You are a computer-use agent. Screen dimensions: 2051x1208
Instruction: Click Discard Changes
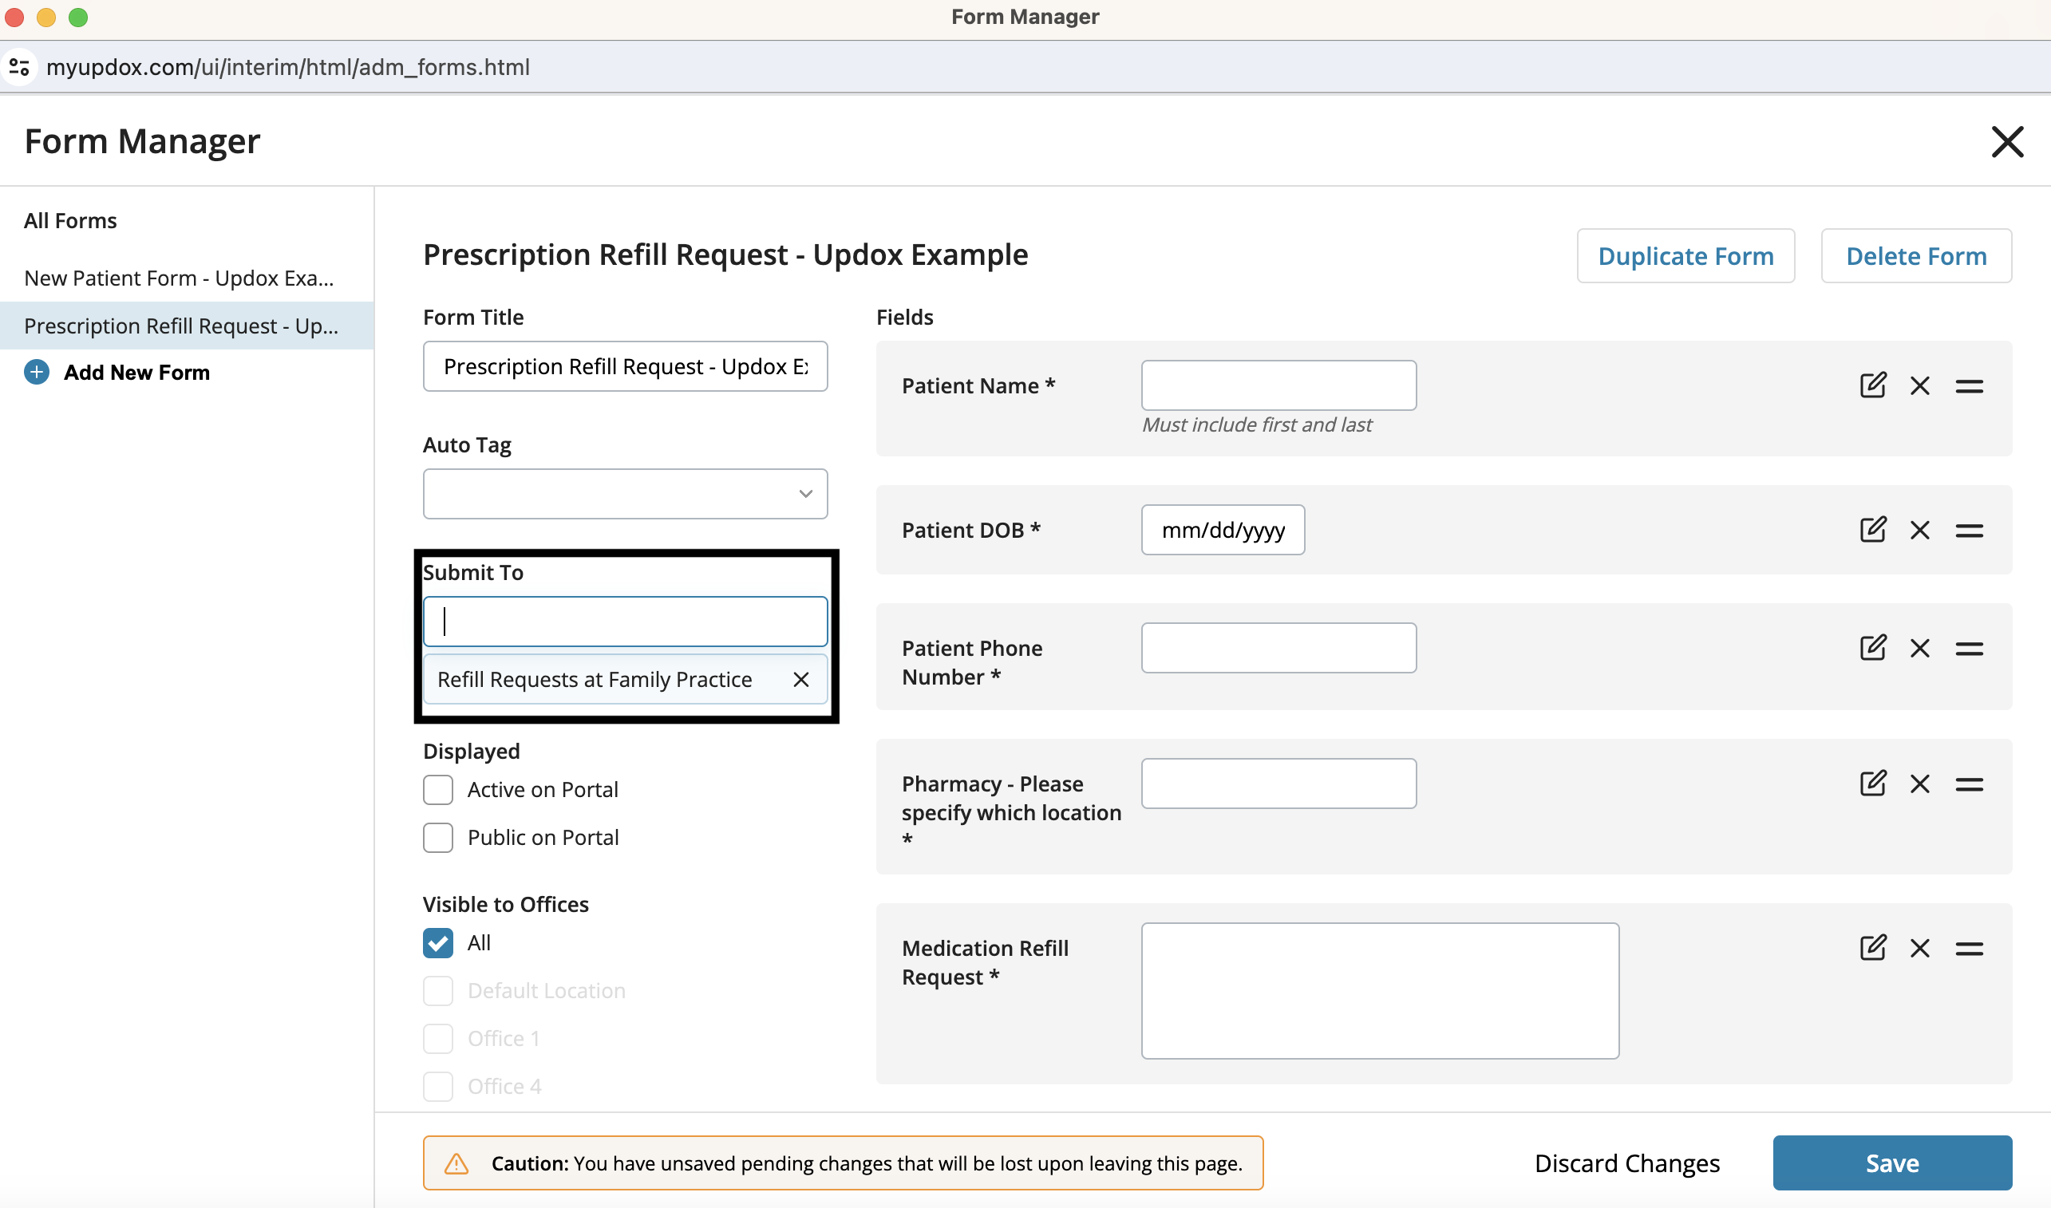(1626, 1163)
